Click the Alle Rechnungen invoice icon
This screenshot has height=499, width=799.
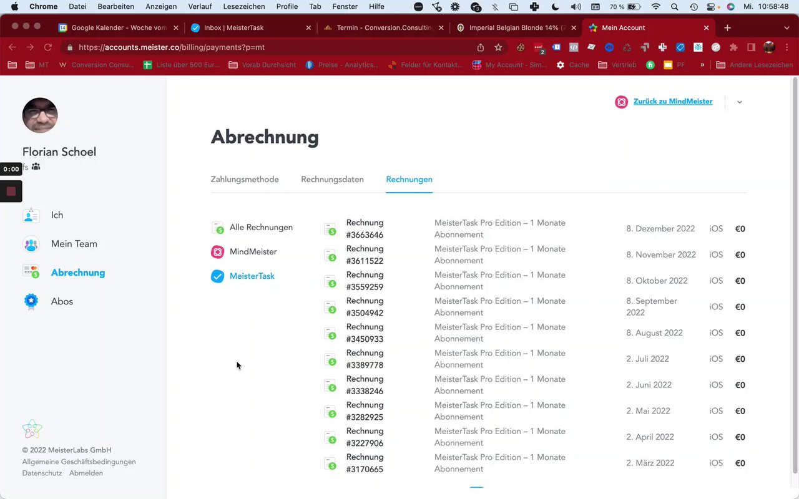[217, 228]
